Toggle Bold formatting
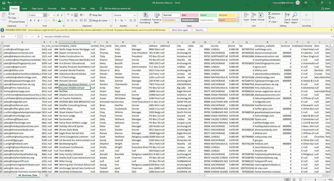The height and width of the screenshot is (181, 334). (31, 20)
